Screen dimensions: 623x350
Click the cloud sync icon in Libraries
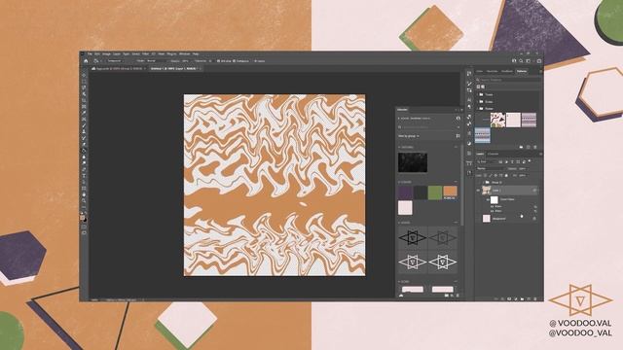(401, 296)
